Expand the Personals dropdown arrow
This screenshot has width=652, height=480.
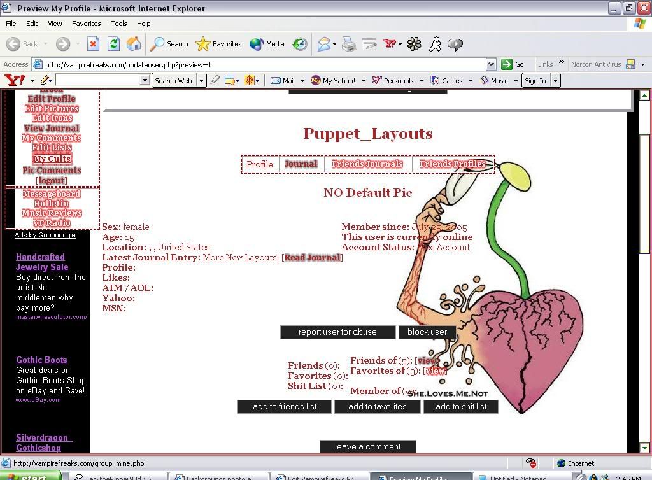click(422, 81)
